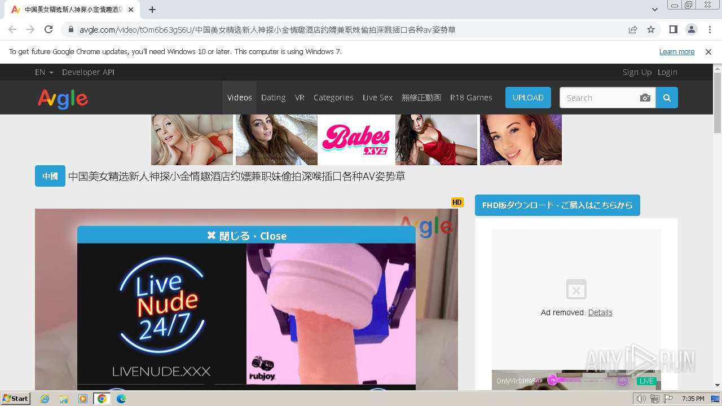This screenshot has width=722, height=406.
Task: Open EN language dropdown
Action: (44, 72)
